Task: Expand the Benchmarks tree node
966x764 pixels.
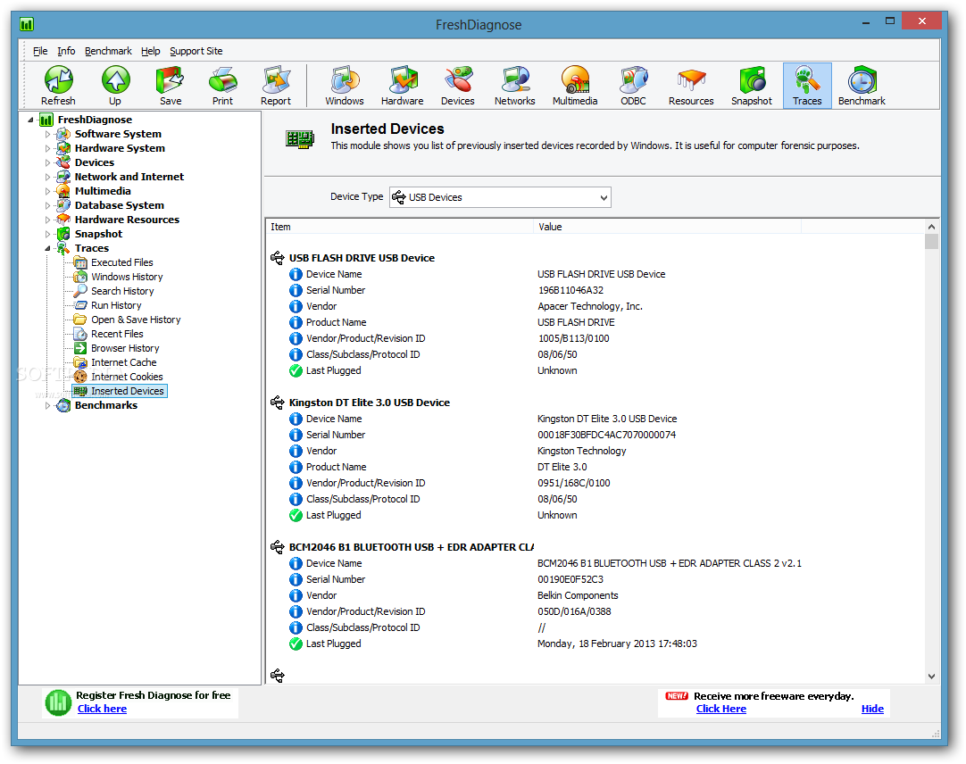Action: point(47,405)
